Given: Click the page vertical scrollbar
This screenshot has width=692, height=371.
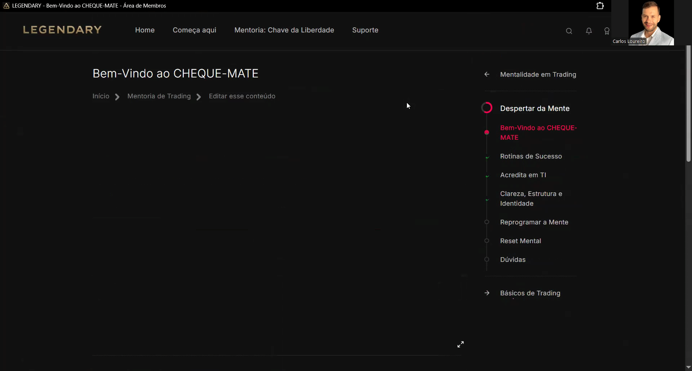Looking at the screenshot, I should (x=688, y=104).
